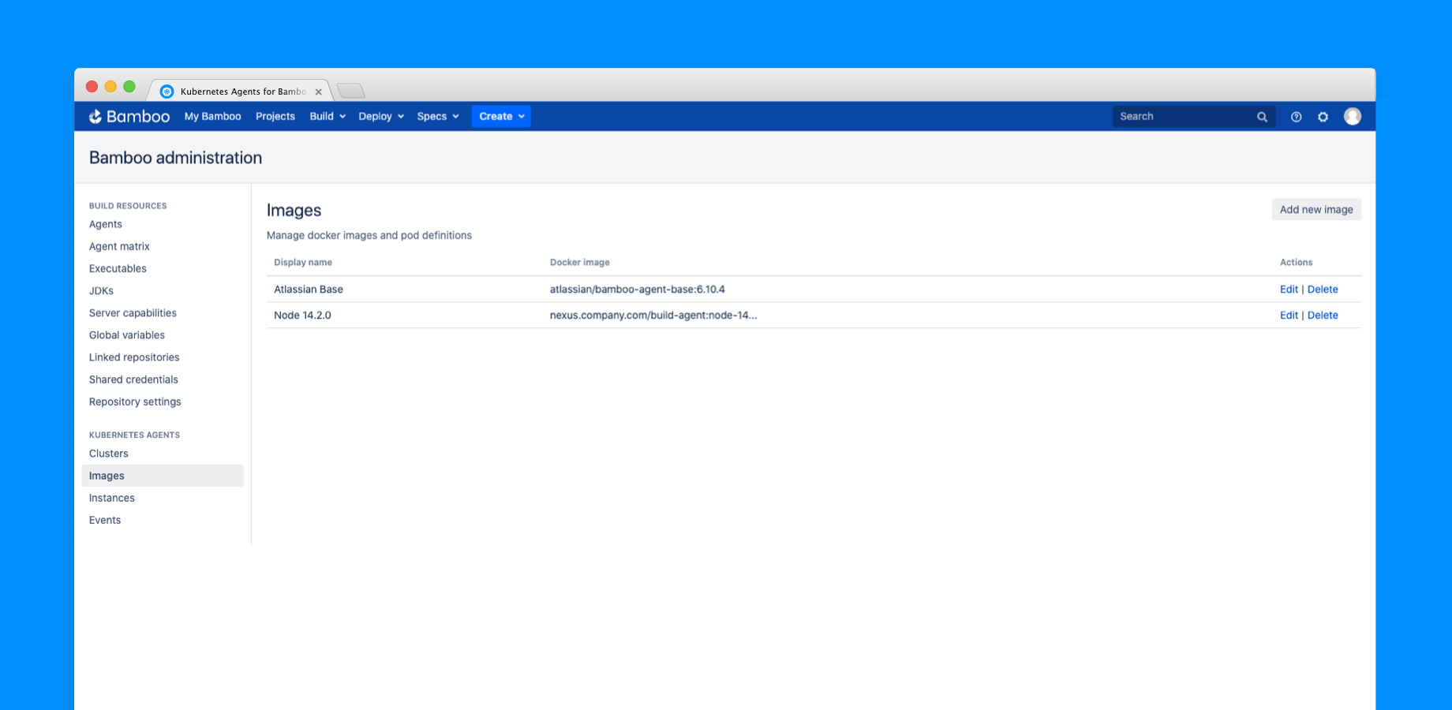Open Executables in sidebar
This screenshot has width=1452, height=710.
pyautogui.click(x=118, y=268)
